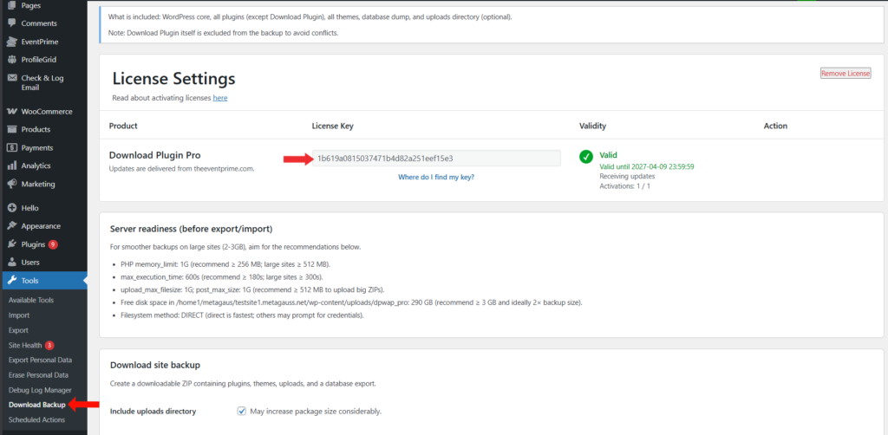The image size is (888, 435).
Task: Open Site Health under Tools
Action: pos(26,345)
